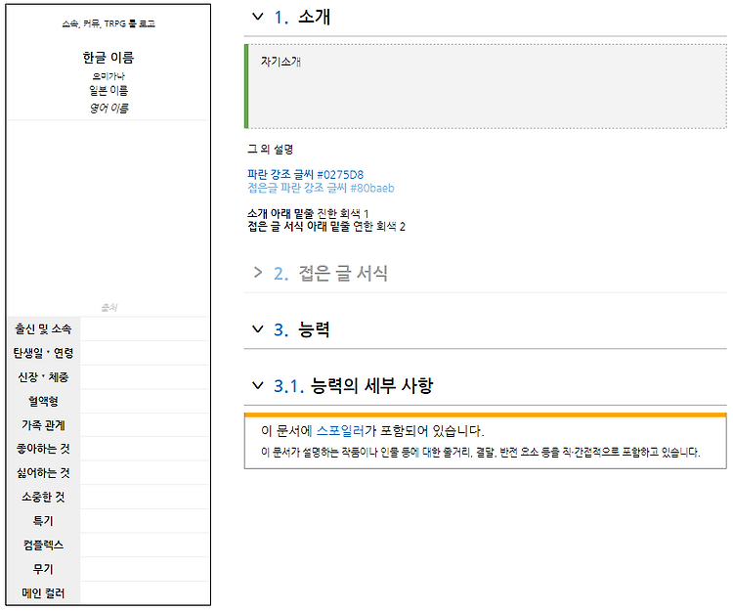Image resolution: width=733 pixels, height=611 pixels.
Task: Expand section 2 접은 글 서식 chevron
Action: pyautogui.click(x=258, y=272)
